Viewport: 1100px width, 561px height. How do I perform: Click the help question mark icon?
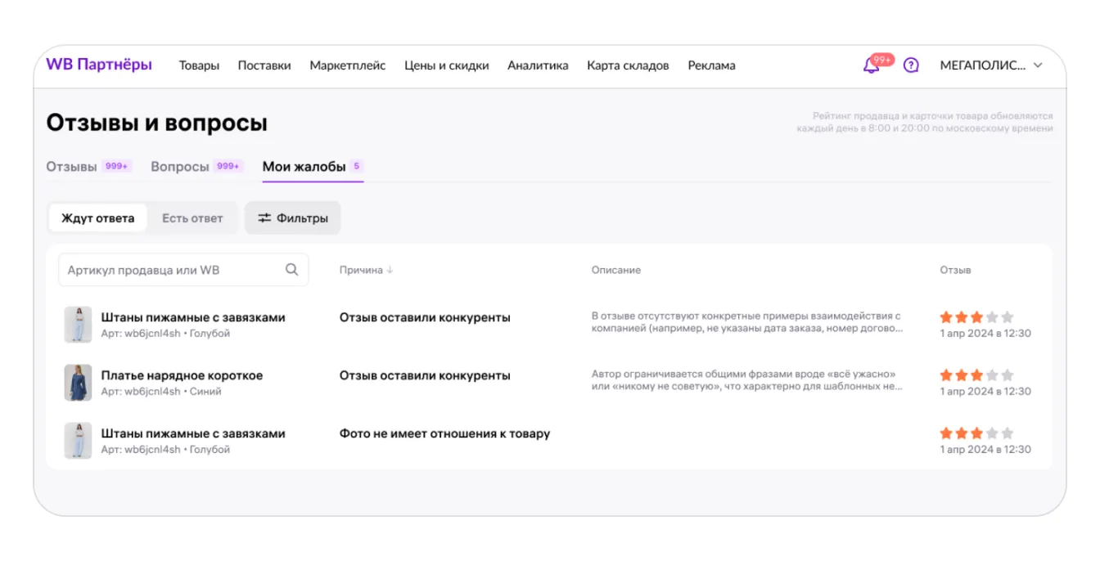(911, 65)
